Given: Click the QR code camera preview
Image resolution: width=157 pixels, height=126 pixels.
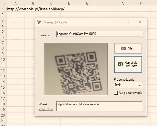Looking at the screenshot, I should [x=76, y=69].
